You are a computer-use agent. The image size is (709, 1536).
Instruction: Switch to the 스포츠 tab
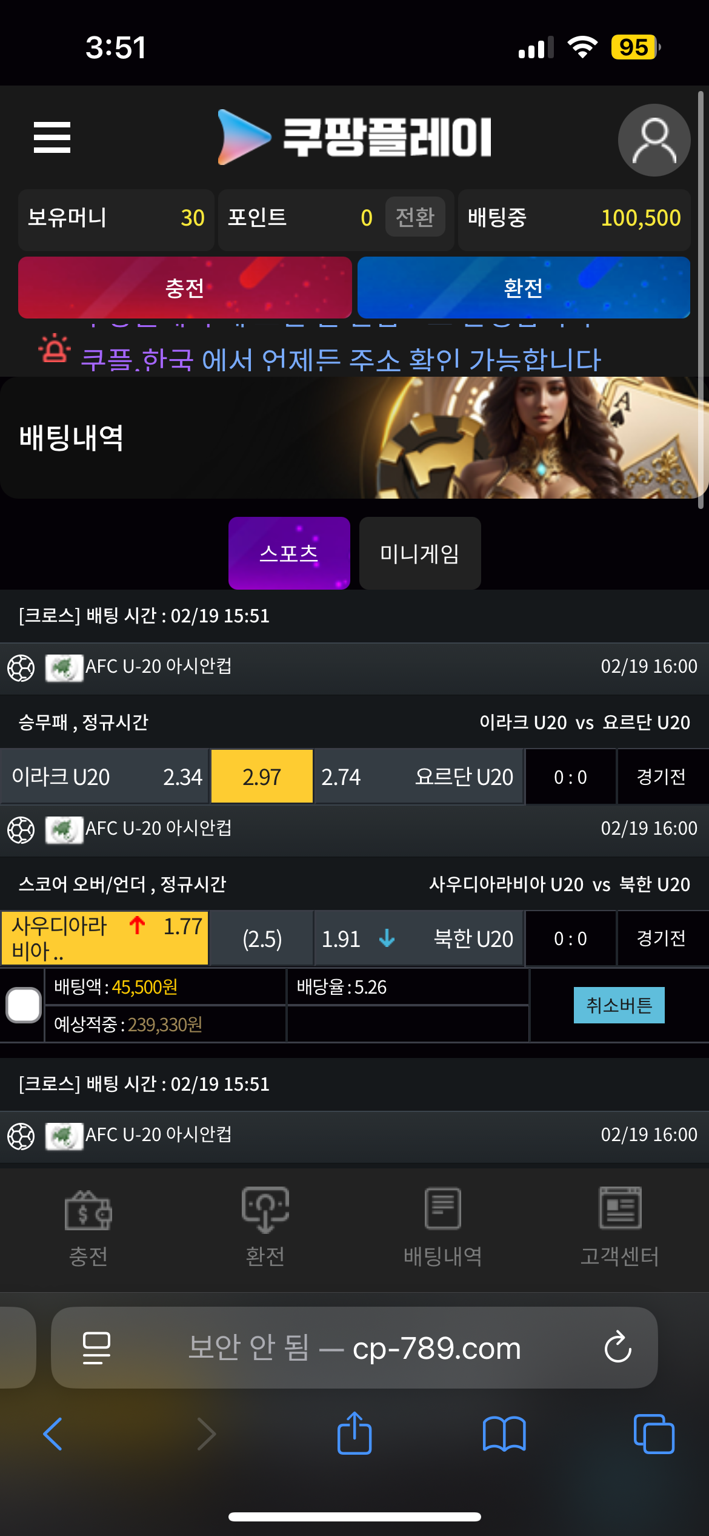click(289, 553)
